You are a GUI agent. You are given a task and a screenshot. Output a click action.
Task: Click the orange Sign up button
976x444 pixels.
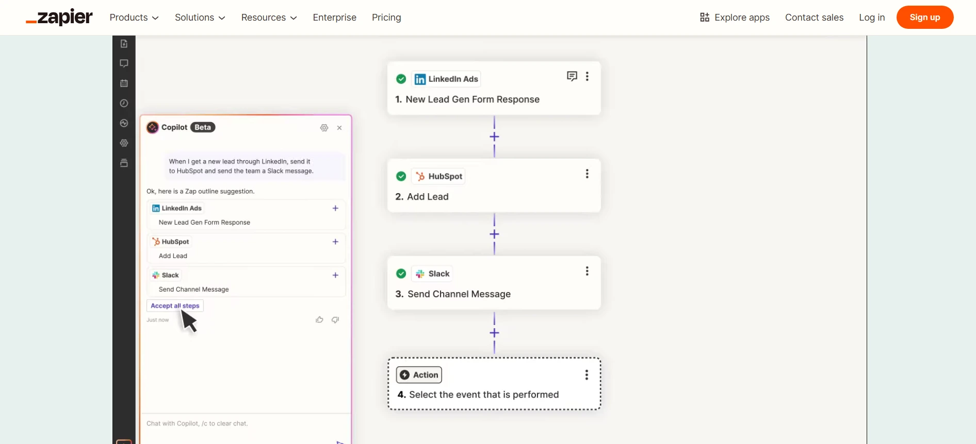925,18
